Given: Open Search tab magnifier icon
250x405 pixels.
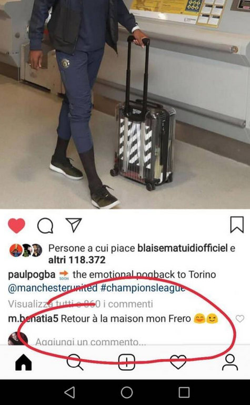Looking at the screenshot, I should pos(75,362).
